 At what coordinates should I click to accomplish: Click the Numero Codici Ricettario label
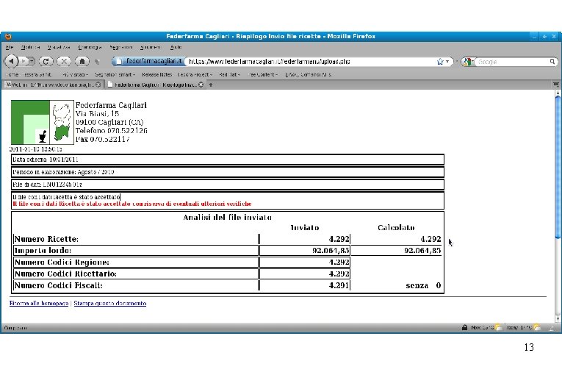[65, 274]
